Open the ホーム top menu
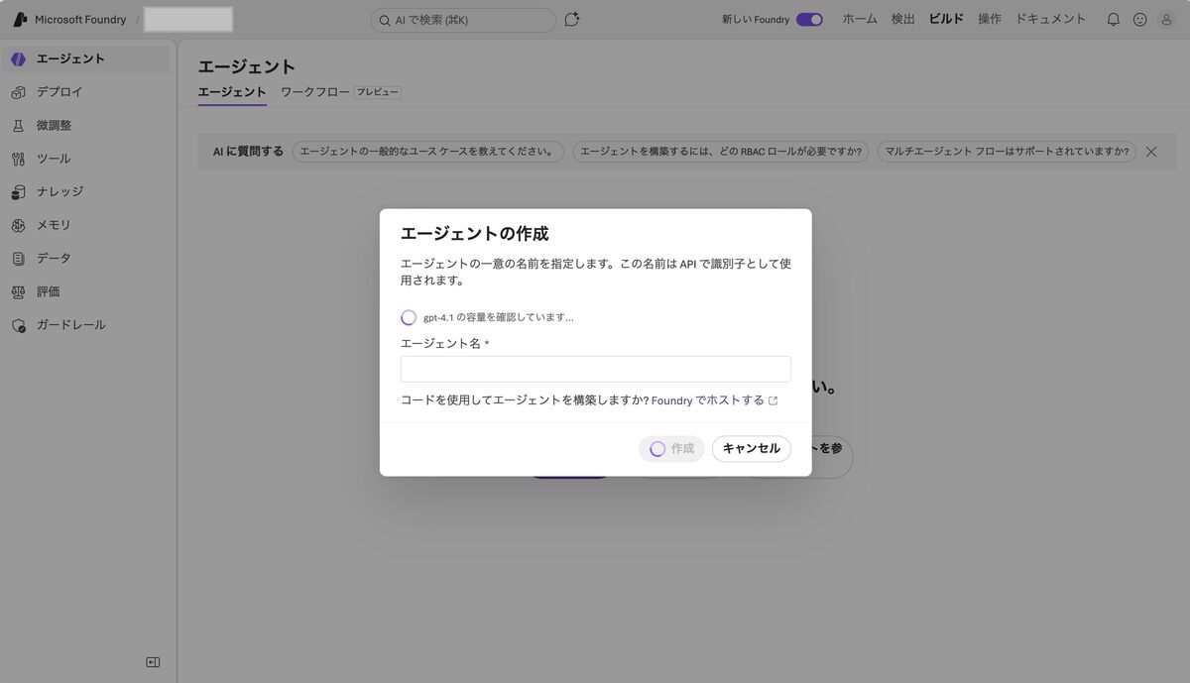The width and height of the screenshot is (1190, 683). click(x=860, y=19)
